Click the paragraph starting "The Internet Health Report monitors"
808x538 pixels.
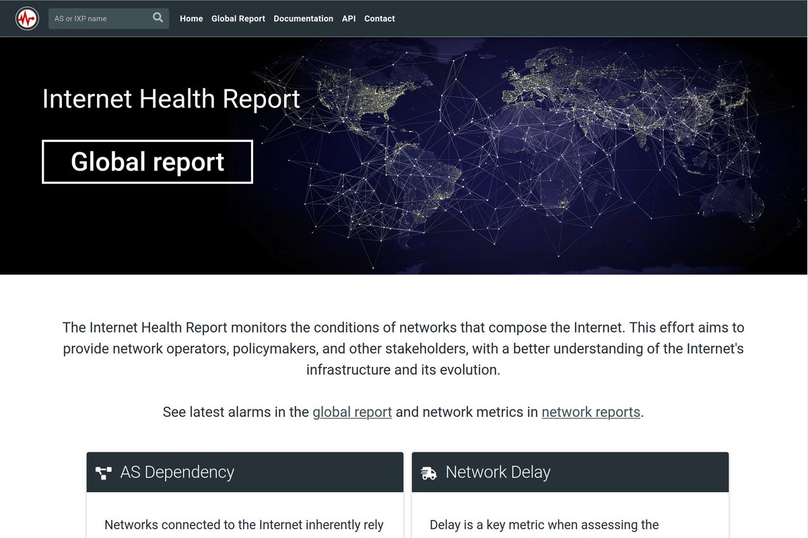pyautogui.click(x=403, y=349)
